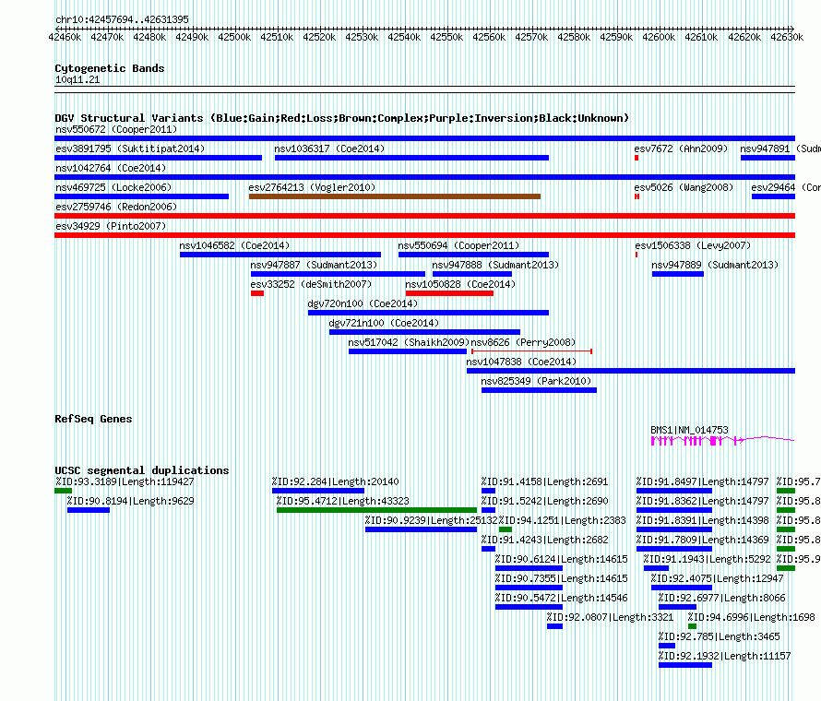
Task: Select the %ID:93.3189|Length:119427 duplication
Action: tap(63, 491)
